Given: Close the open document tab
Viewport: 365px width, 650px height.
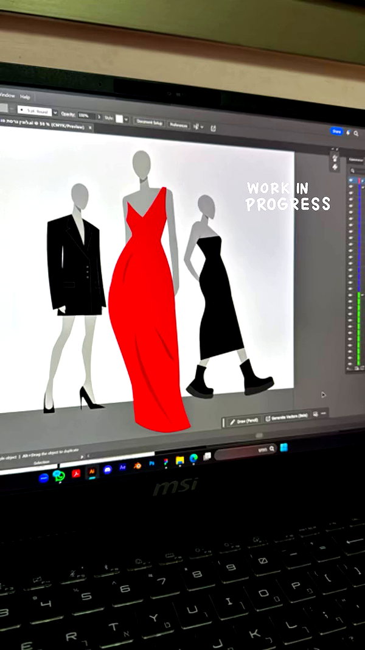Looking at the screenshot, I should [x=91, y=128].
